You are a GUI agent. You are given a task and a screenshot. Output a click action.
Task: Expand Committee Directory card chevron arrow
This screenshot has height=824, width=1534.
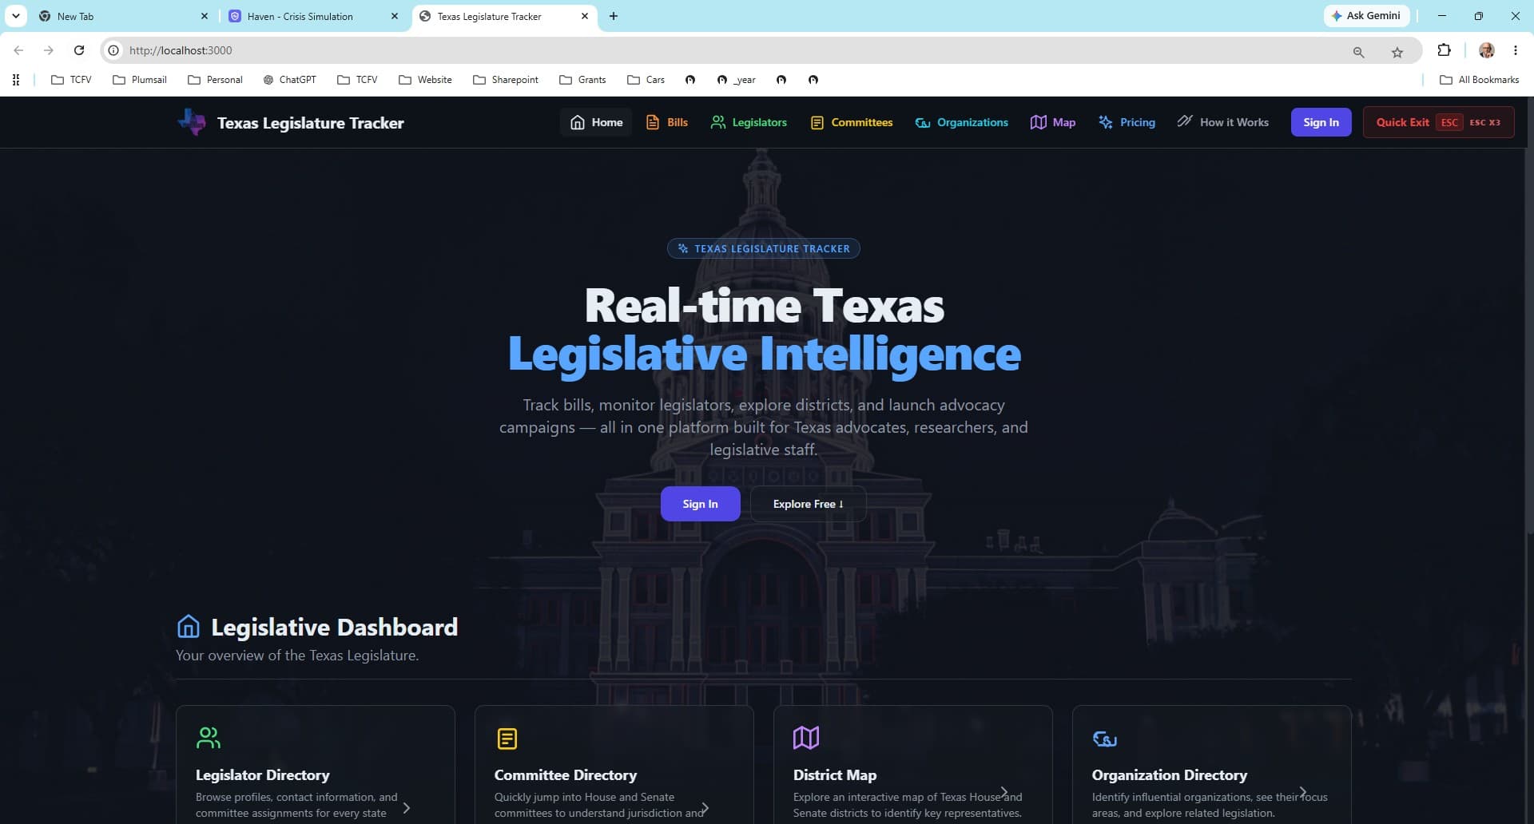[705, 808]
